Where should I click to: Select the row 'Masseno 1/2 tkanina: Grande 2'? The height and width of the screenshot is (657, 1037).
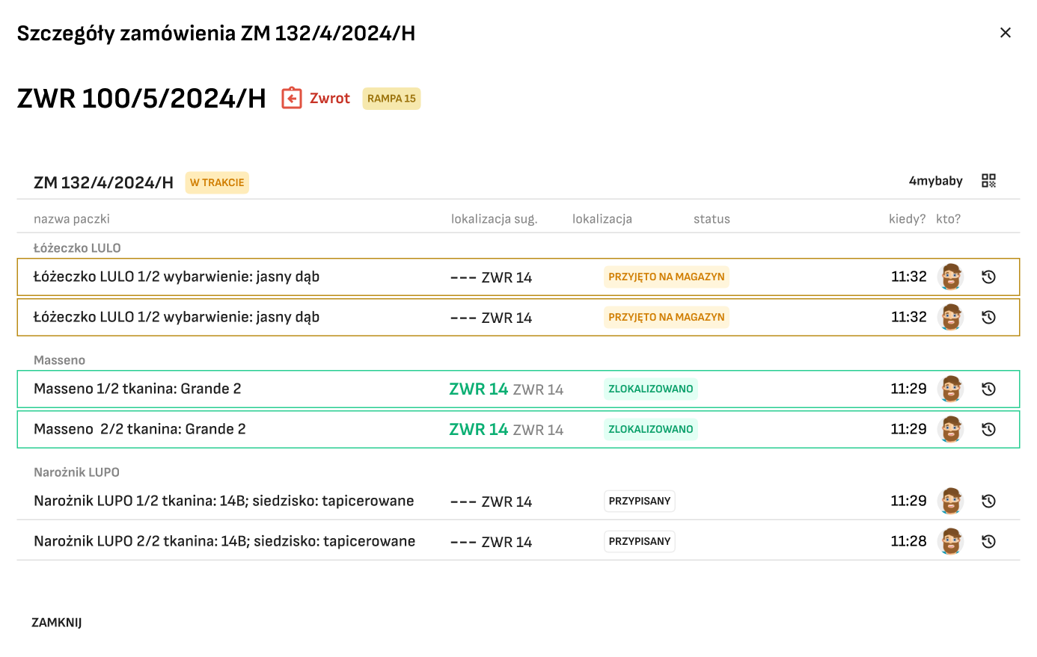(518, 389)
